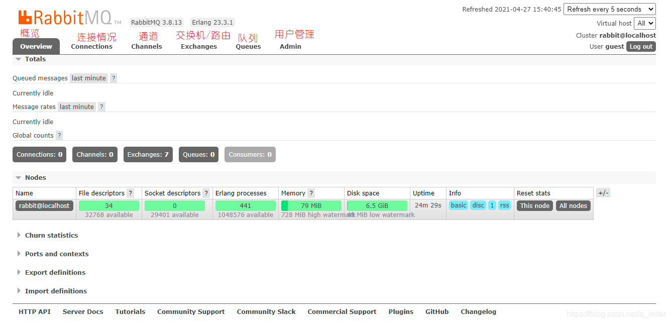Click the RabbitMQ logo icon
The width and height of the screenshot is (671, 323).
click(25, 17)
